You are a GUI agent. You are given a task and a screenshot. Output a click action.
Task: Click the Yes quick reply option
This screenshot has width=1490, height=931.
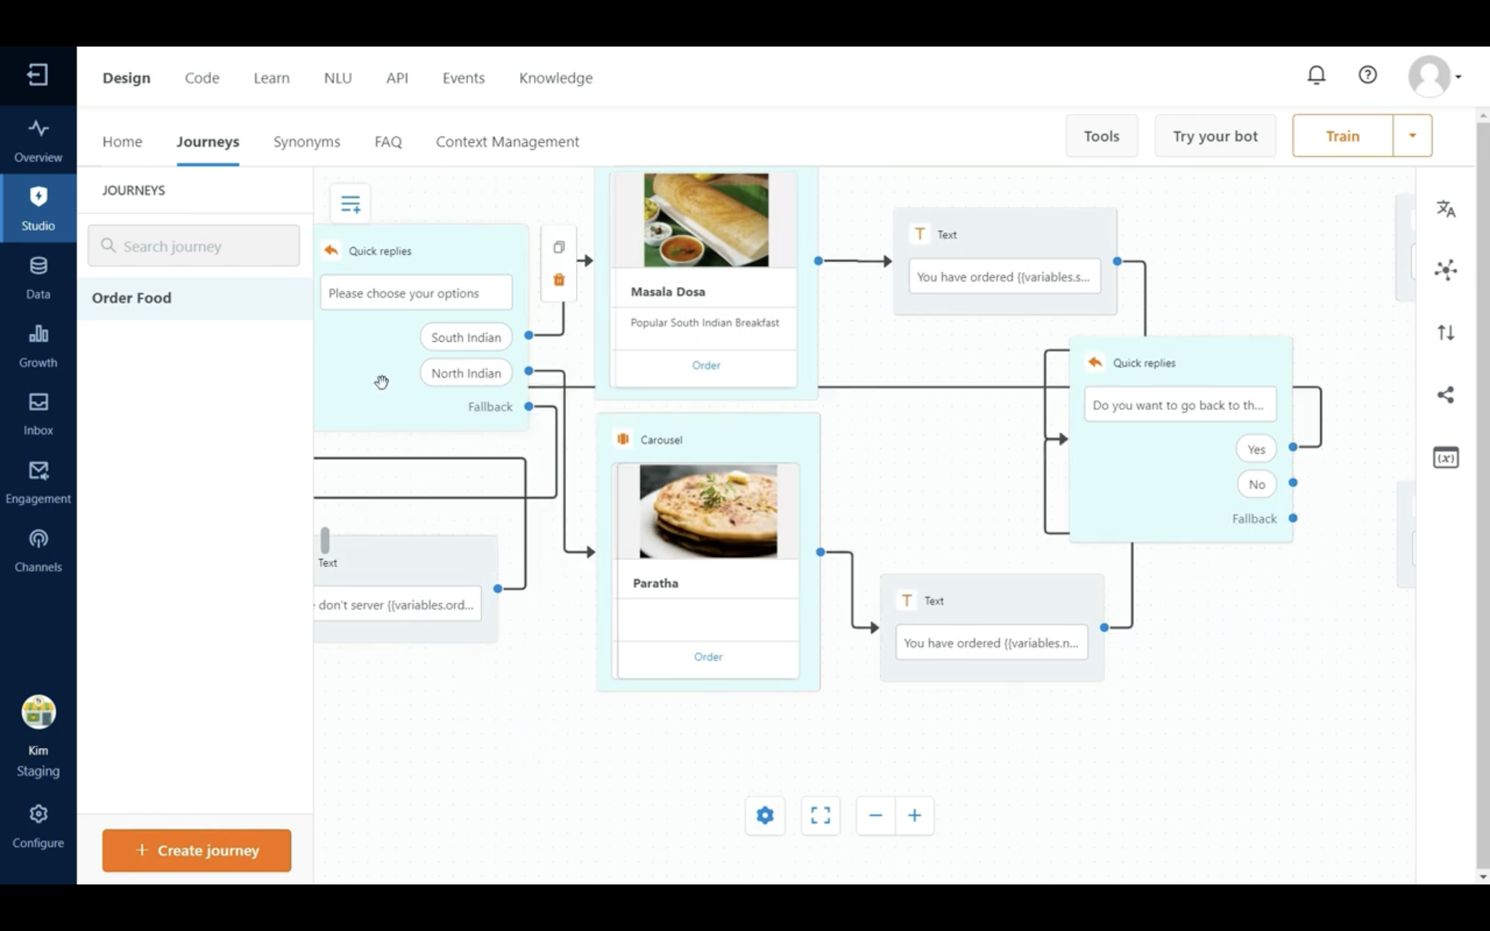coord(1256,449)
